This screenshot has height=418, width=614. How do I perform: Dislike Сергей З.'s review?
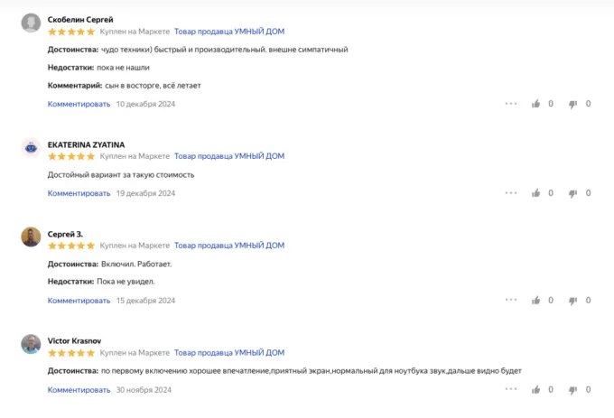coord(572,301)
